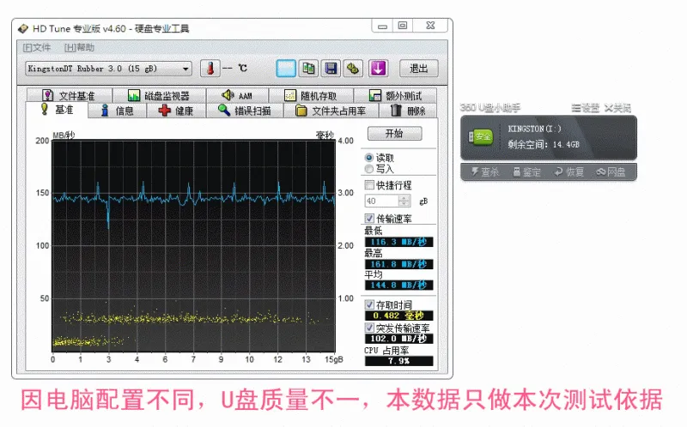Click the short stroke size field showing 40
Viewport: 687px width, 427px height.
tap(381, 201)
